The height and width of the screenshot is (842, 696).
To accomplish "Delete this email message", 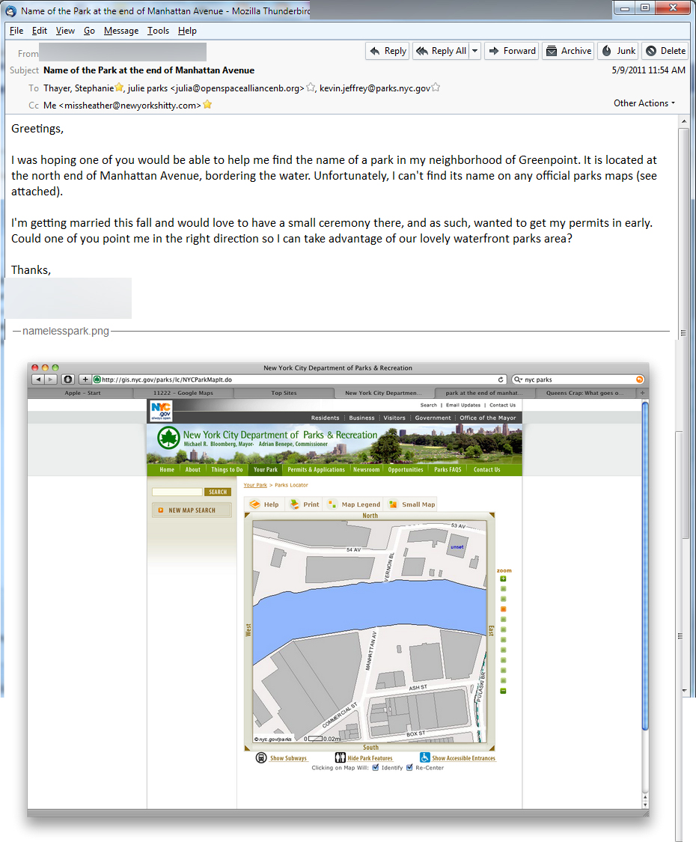I will [665, 51].
